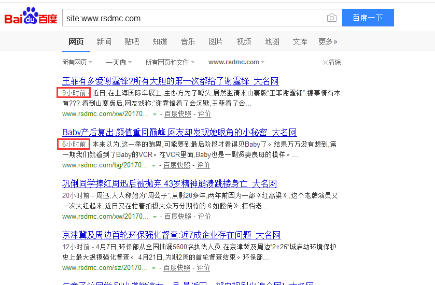The image size is (435, 285).
Task: Click the Baidu logo
Action: pos(31,16)
